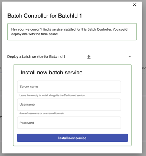Click the 'domain\username or username@domain' hint

pyautogui.click(x=42, y=113)
